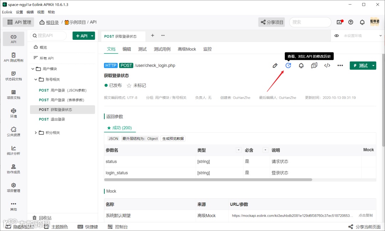Viewport: 385px width, 231px height.
Task: Click the 已发布 status indicator
Action: click(113, 85)
